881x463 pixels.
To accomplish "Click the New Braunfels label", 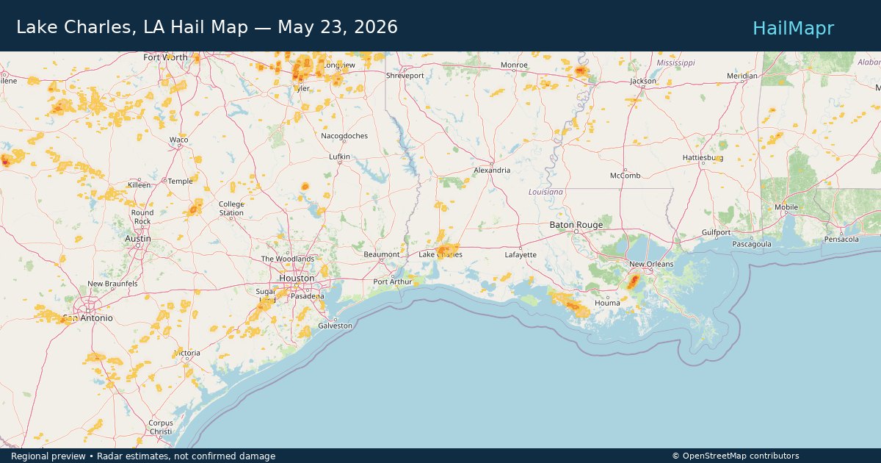I will 112,284.
